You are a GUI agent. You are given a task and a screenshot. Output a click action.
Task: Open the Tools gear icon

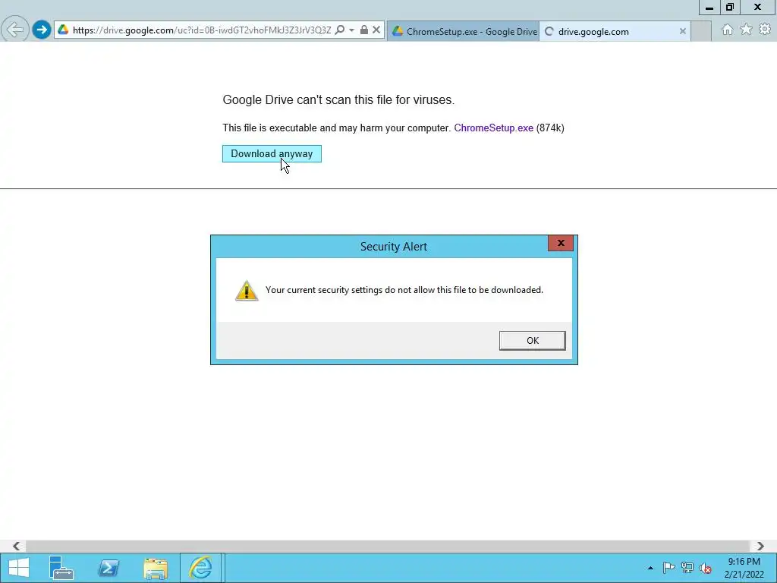[x=765, y=30]
